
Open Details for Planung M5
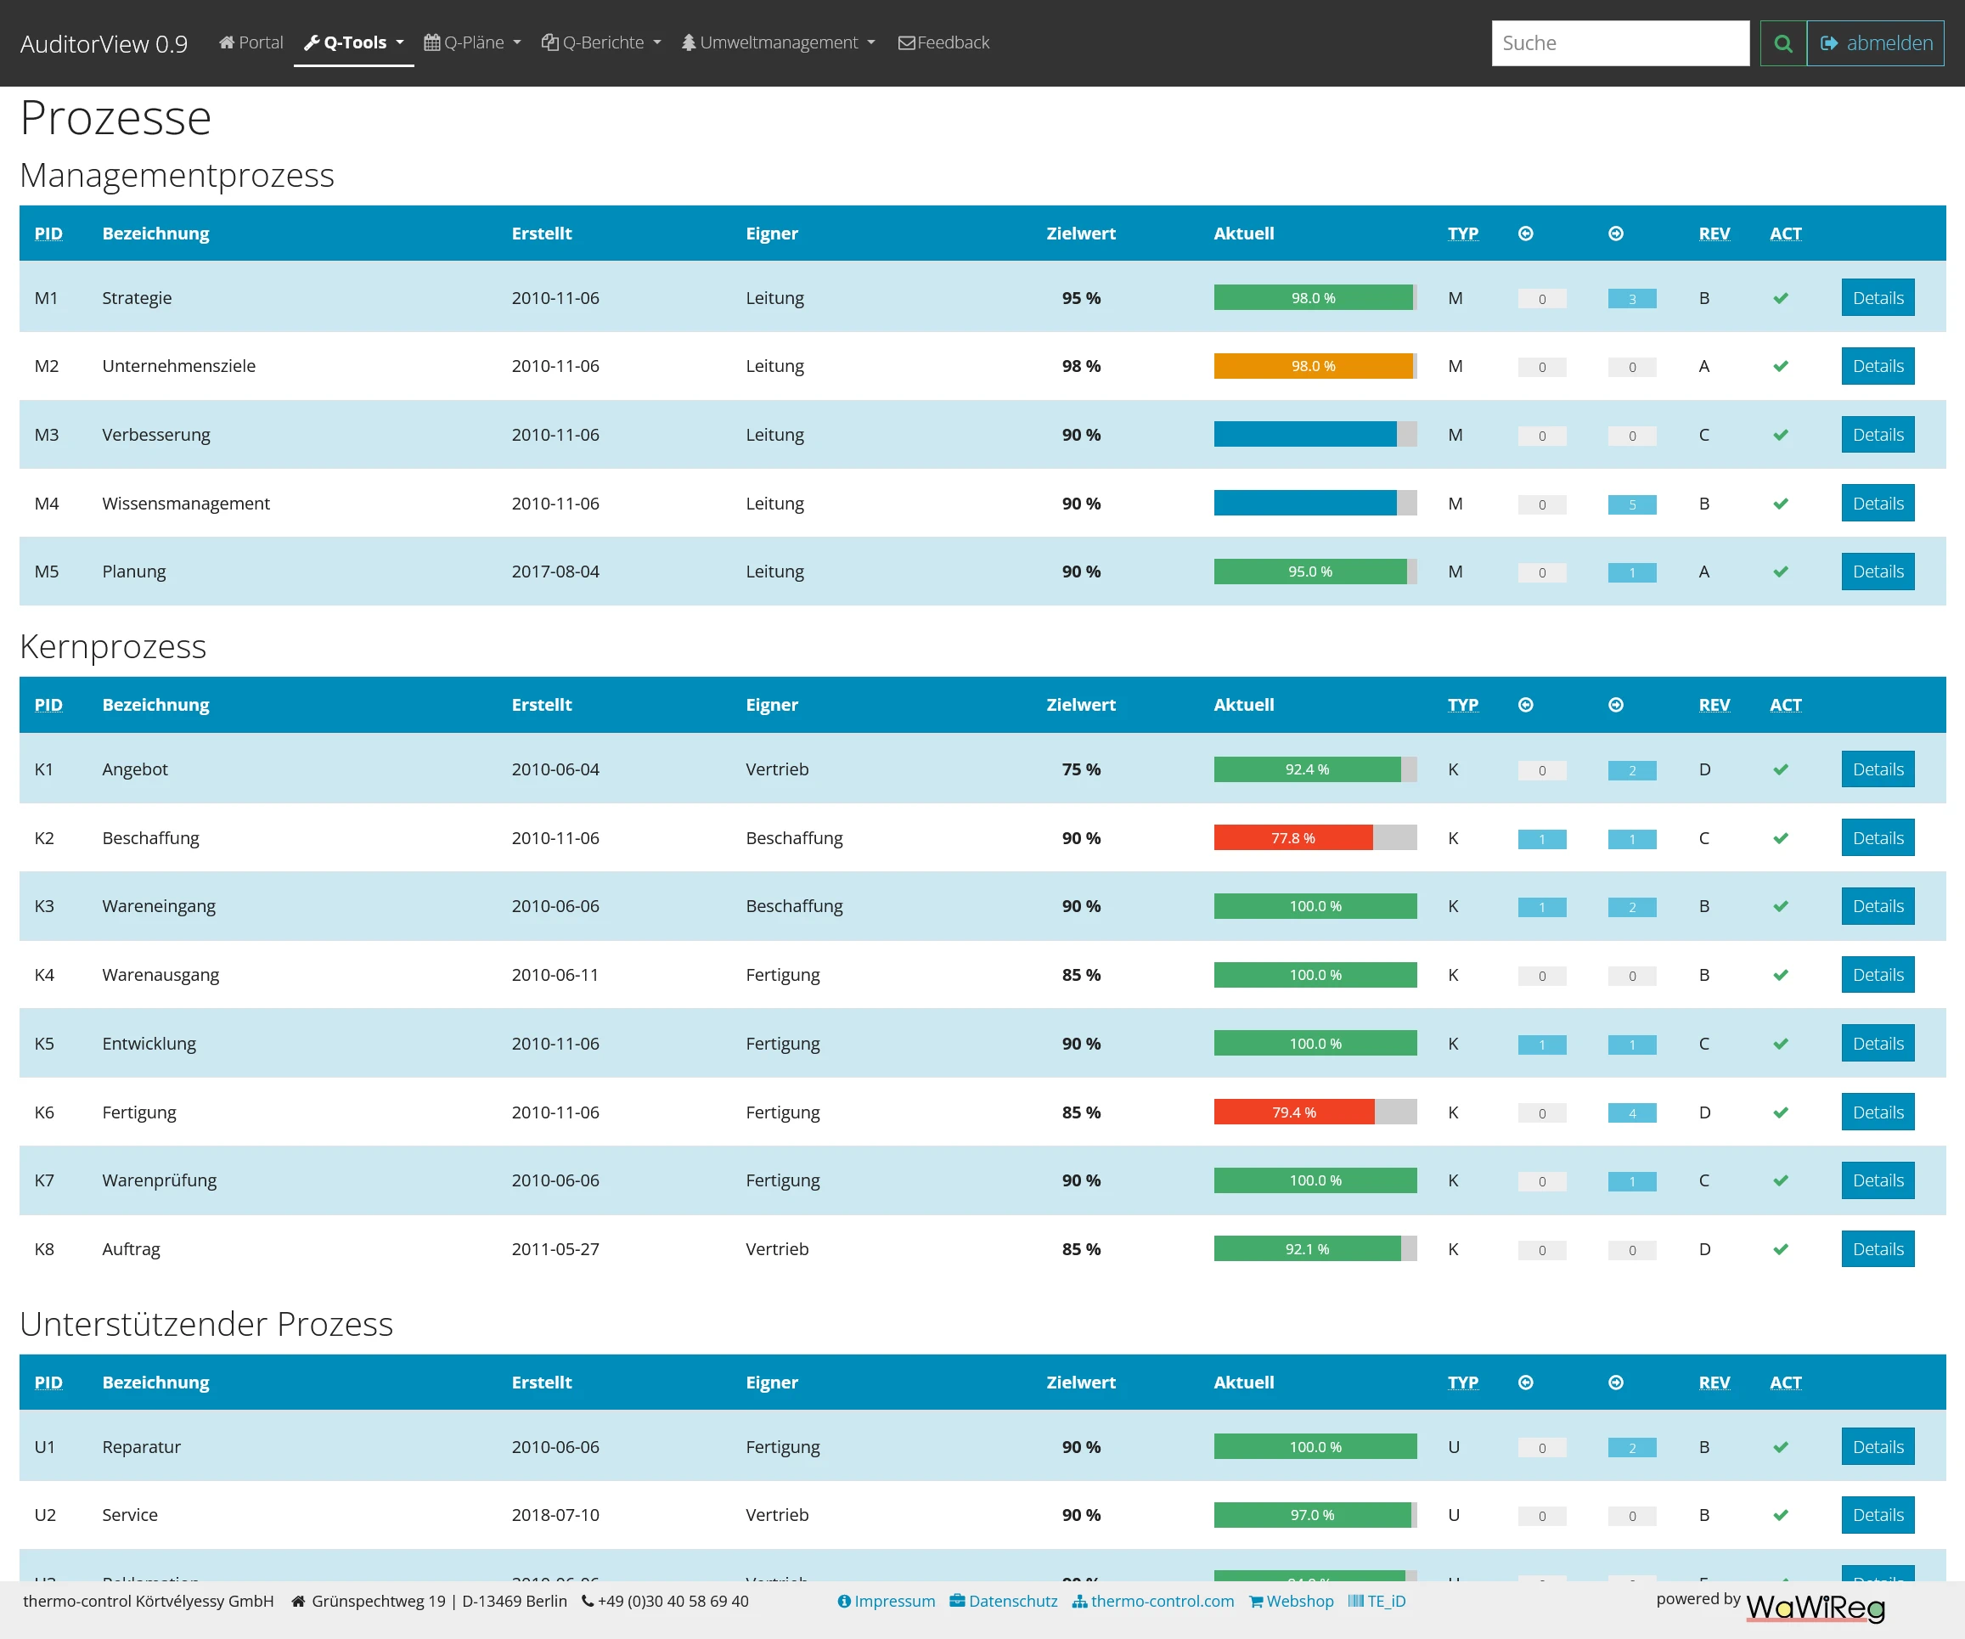click(x=1877, y=571)
